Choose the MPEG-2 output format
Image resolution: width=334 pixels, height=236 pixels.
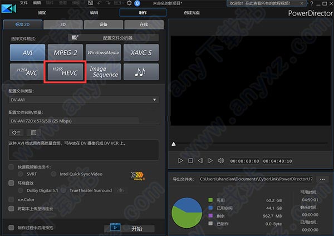(65, 52)
